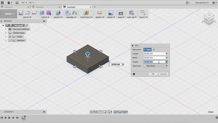Open the canvas 10.00 mm dimension dropdown
The height and width of the screenshot is (123, 218).
pyautogui.click(x=123, y=65)
